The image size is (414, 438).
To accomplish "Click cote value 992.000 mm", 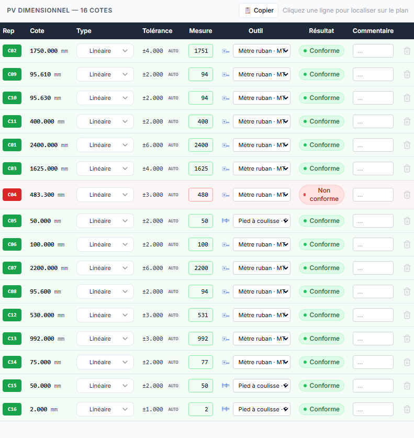I will point(47,339).
